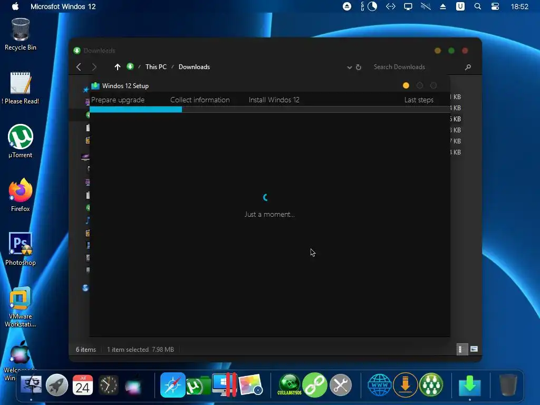Viewport: 540px width, 405px height.
Task: Open the CPU usage pie indicator
Action: (372, 6)
